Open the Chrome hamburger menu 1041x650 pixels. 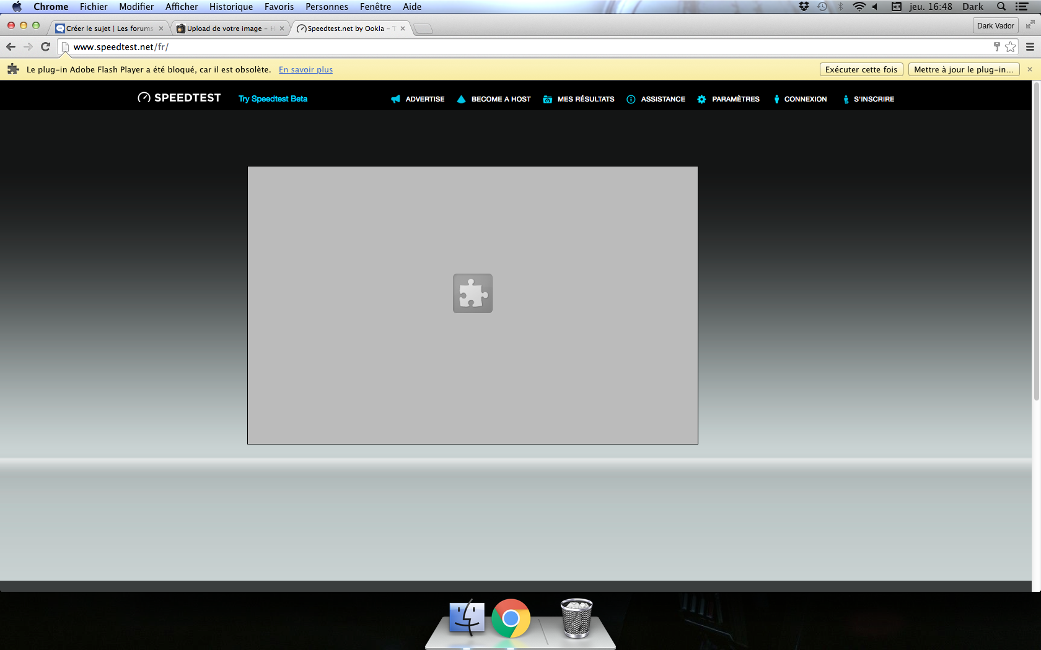click(1030, 47)
